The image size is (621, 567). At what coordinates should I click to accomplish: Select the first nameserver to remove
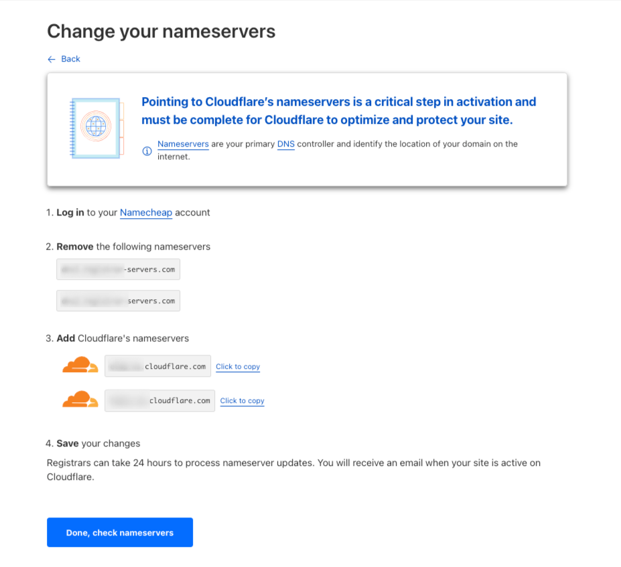(119, 269)
